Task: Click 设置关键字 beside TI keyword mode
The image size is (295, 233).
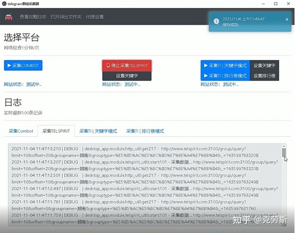Action: tap(264, 65)
